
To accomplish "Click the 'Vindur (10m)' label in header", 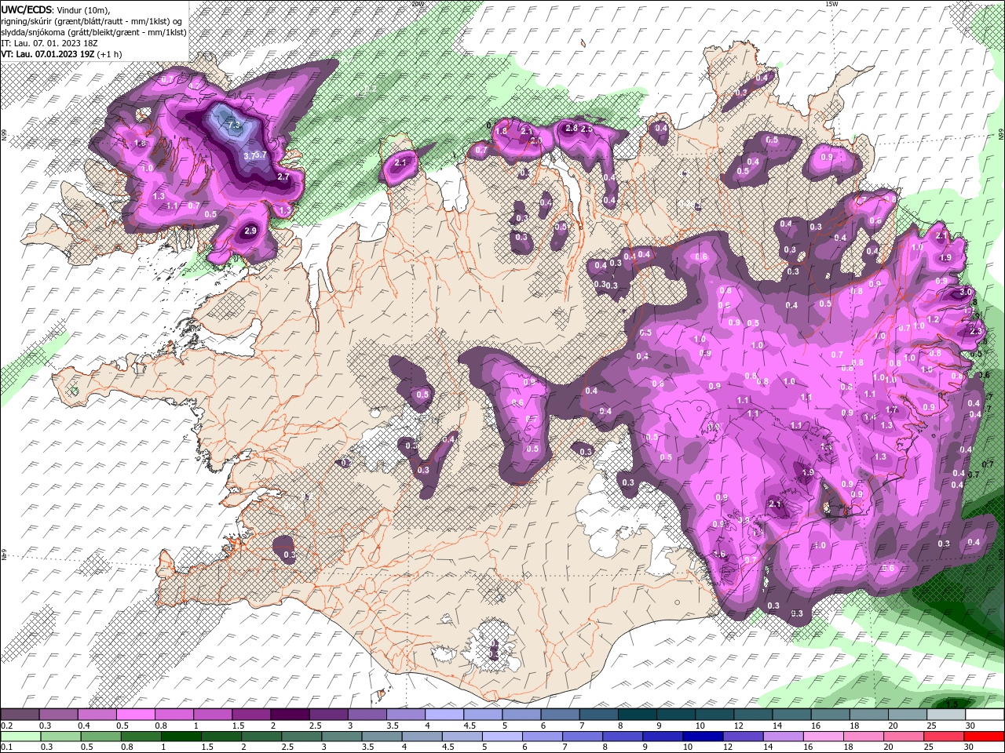I will point(85,9).
